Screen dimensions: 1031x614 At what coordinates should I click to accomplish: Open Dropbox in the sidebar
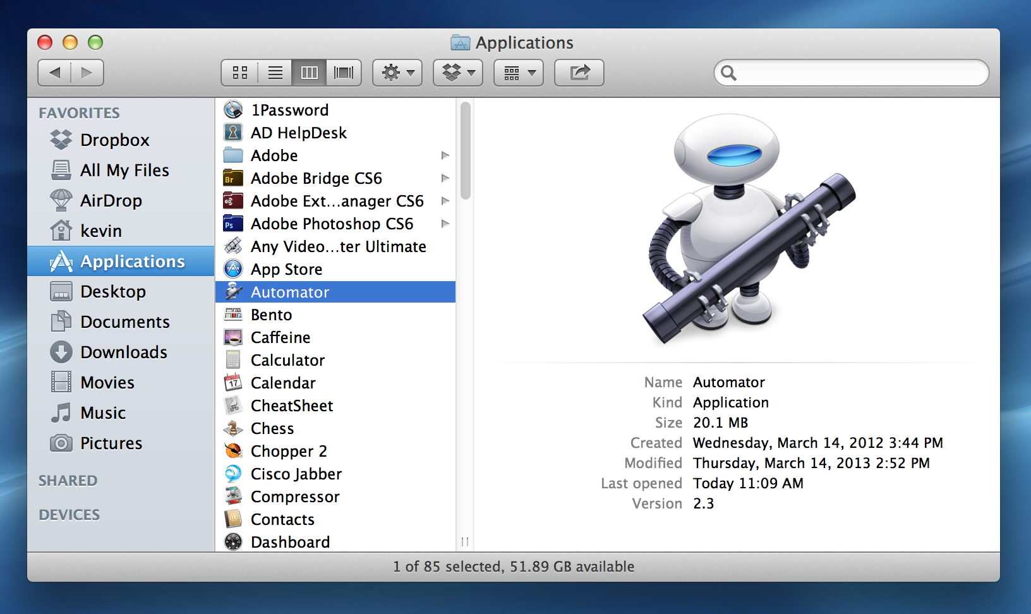(x=121, y=140)
